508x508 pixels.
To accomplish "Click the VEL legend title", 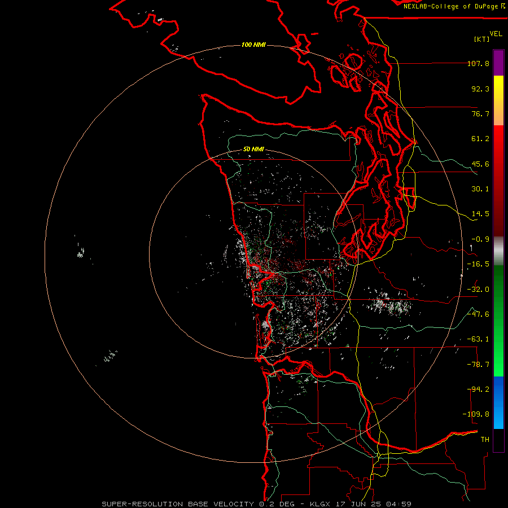I will [496, 34].
